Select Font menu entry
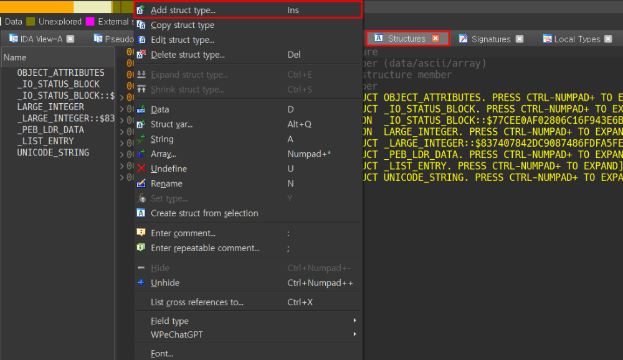 coord(248,354)
